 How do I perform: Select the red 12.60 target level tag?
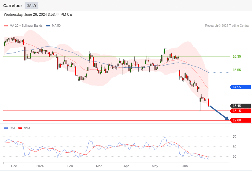(x=241, y=120)
